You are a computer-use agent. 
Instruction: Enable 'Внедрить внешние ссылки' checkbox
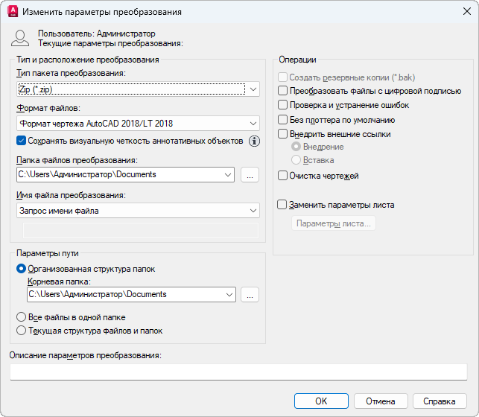point(282,134)
